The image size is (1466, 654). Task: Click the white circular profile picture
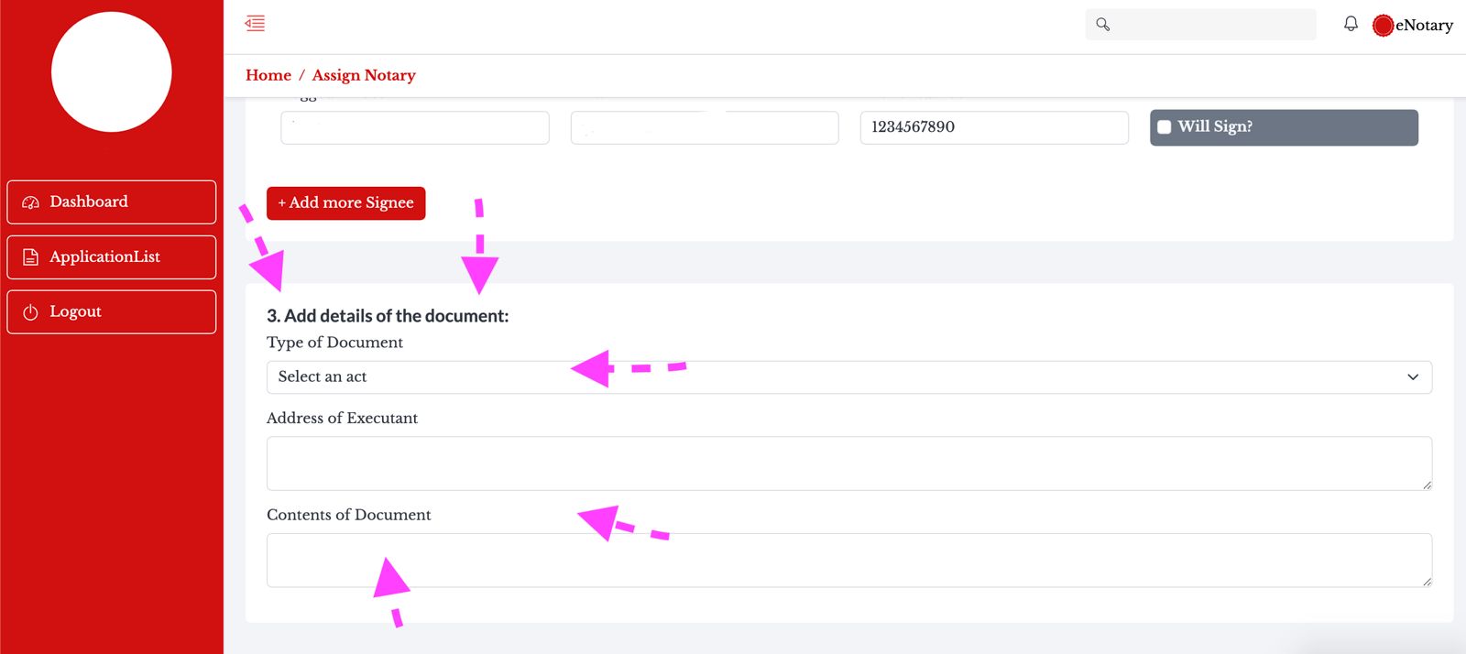coord(112,71)
